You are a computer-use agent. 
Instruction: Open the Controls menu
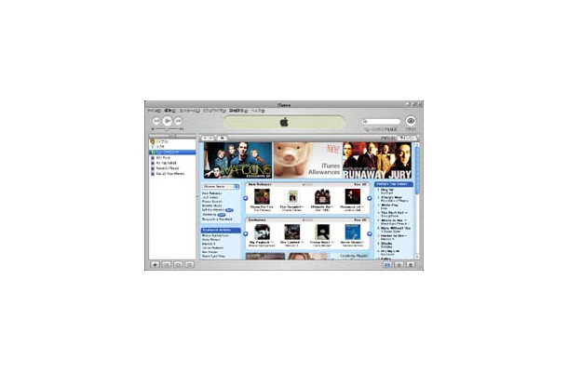point(189,111)
